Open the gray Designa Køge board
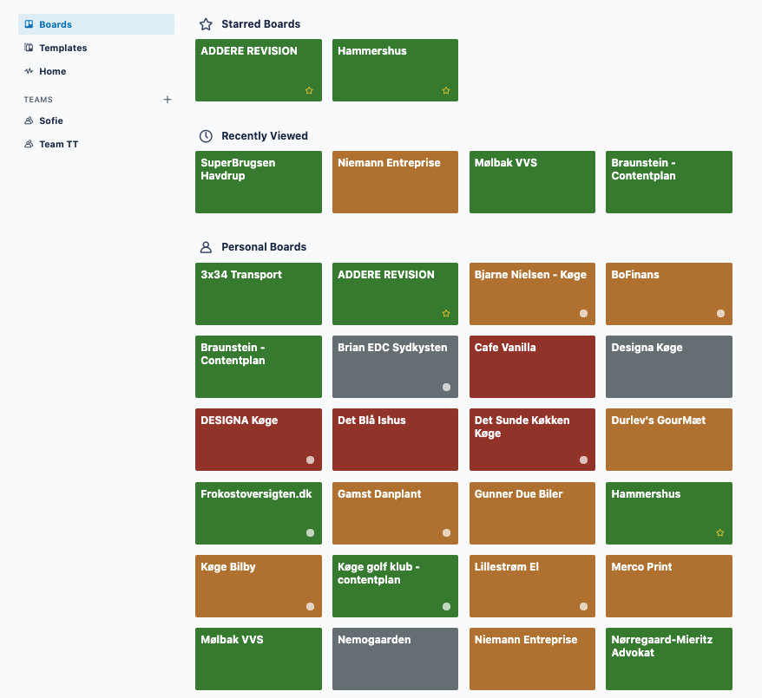Viewport: 762px width, 698px height. (668, 367)
